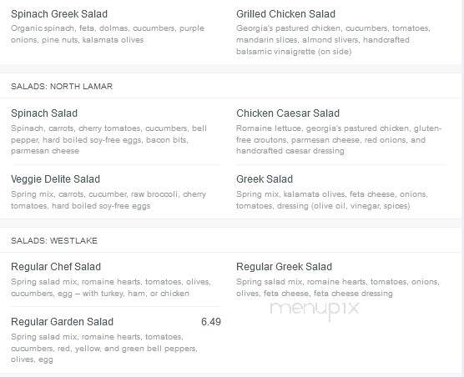Click the Salads: Westlake section header
The height and width of the screenshot is (377, 464).
54,240
